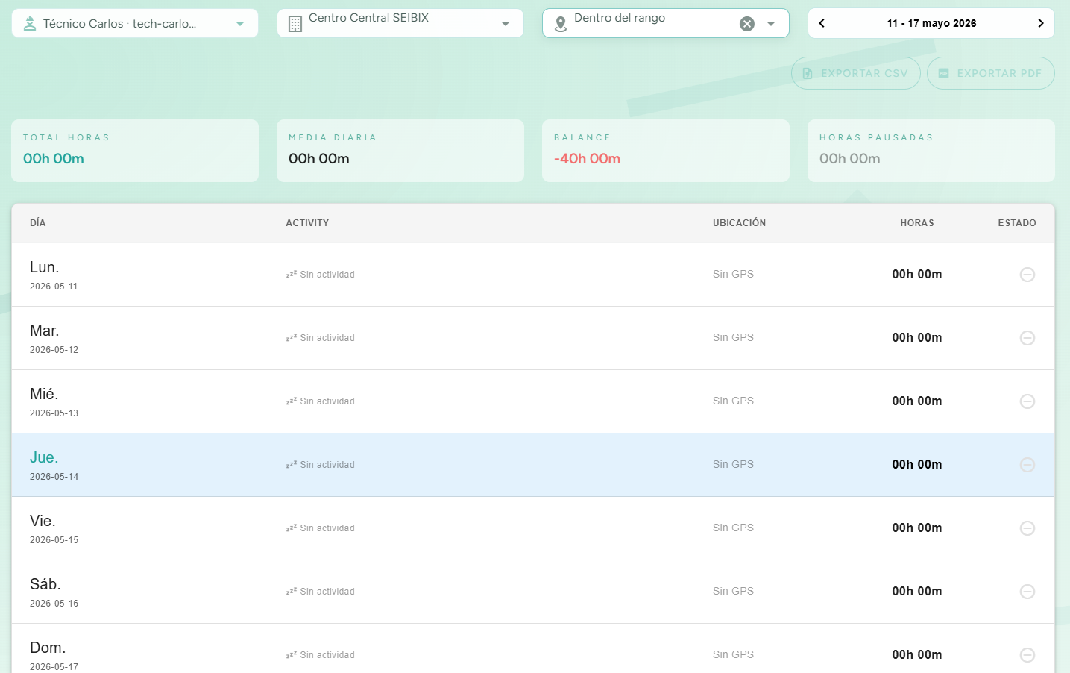The height and width of the screenshot is (673, 1070).
Task: Open the Centro Central SEIBIX center dropdown arrow
Action: [x=506, y=24]
